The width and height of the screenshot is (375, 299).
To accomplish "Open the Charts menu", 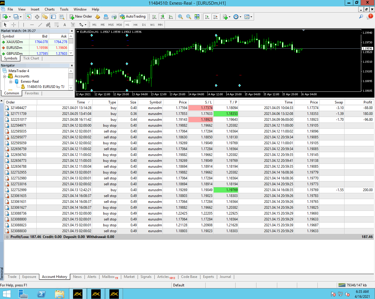I will coord(50,9).
